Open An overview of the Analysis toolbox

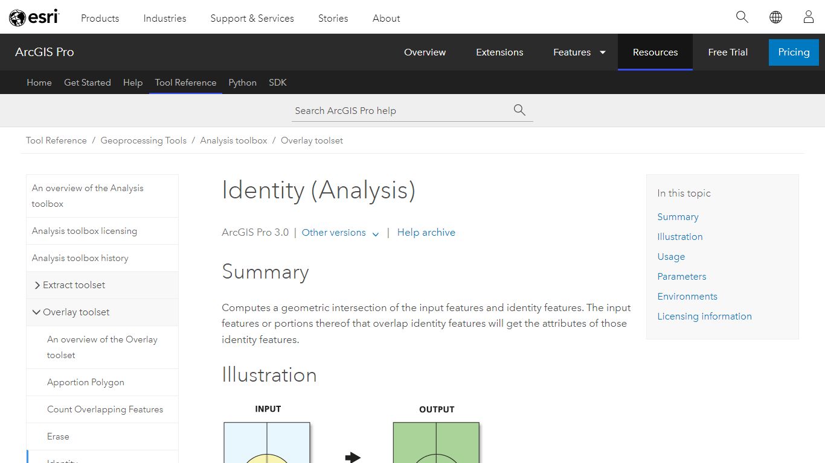tap(102, 196)
